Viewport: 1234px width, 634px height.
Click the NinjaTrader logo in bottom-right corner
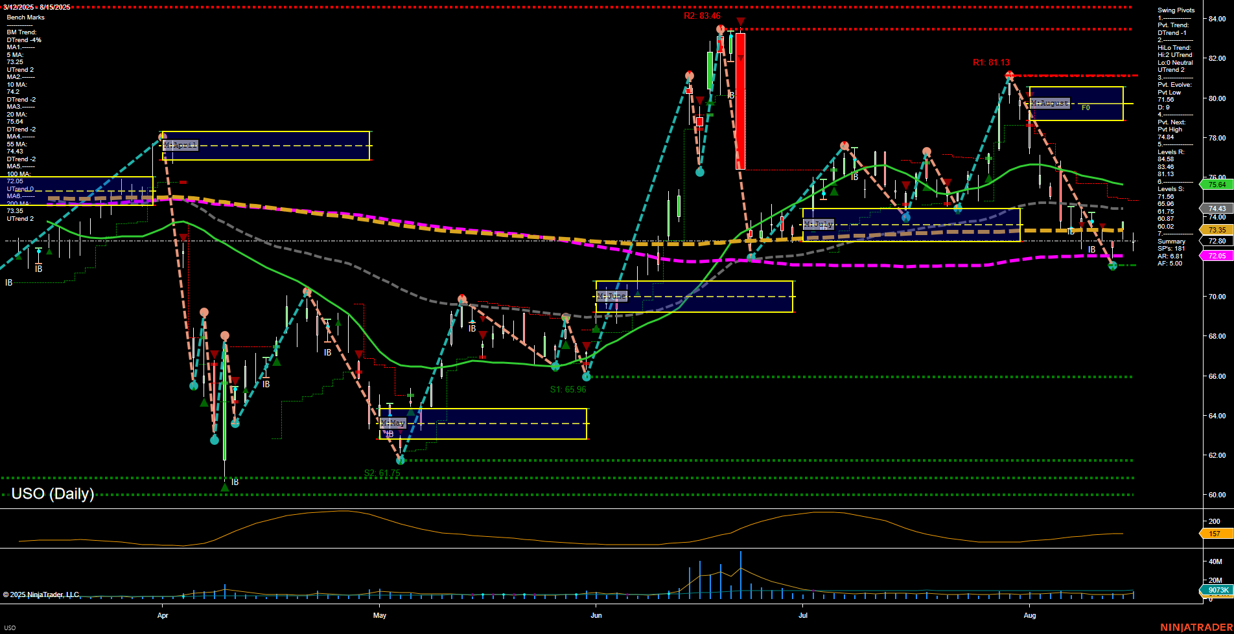coord(1196,627)
